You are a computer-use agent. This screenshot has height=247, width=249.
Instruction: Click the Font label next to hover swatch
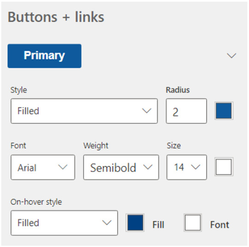pos(219,224)
